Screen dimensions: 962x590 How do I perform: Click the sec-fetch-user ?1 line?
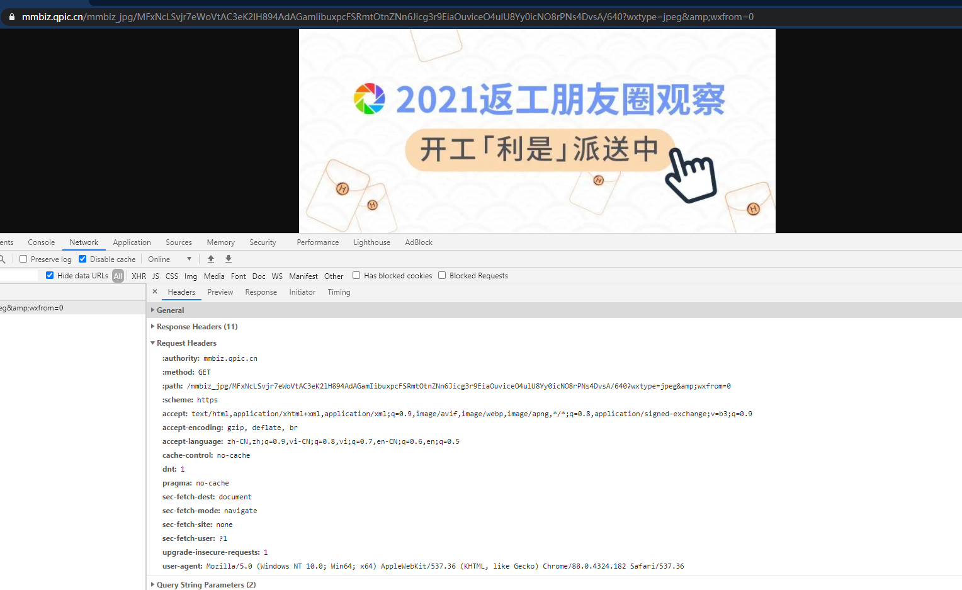(195, 538)
